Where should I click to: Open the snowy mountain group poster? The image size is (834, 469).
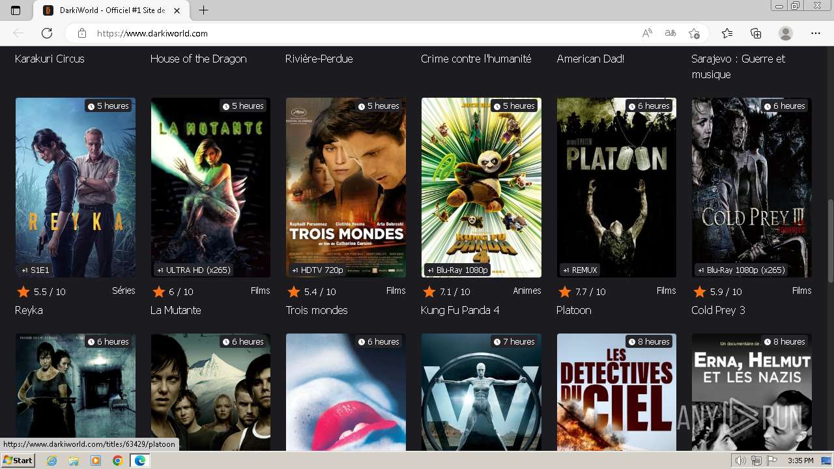coord(210,392)
